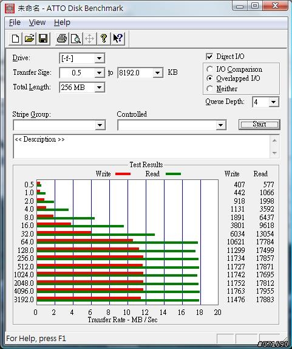The height and width of the screenshot is (349, 292).
Task: Close the ATTO Disk Benchmark window
Action: (276, 6)
